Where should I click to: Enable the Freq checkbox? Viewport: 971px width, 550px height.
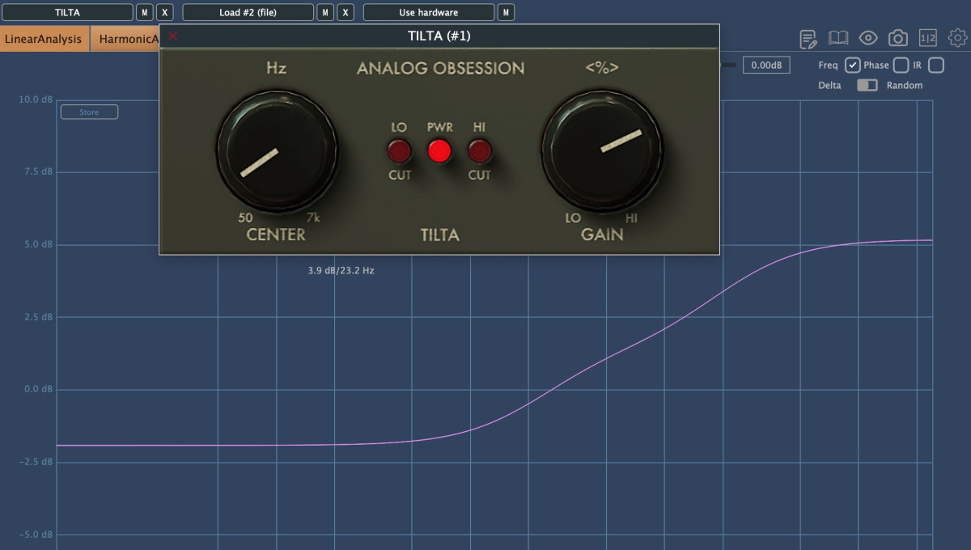852,66
